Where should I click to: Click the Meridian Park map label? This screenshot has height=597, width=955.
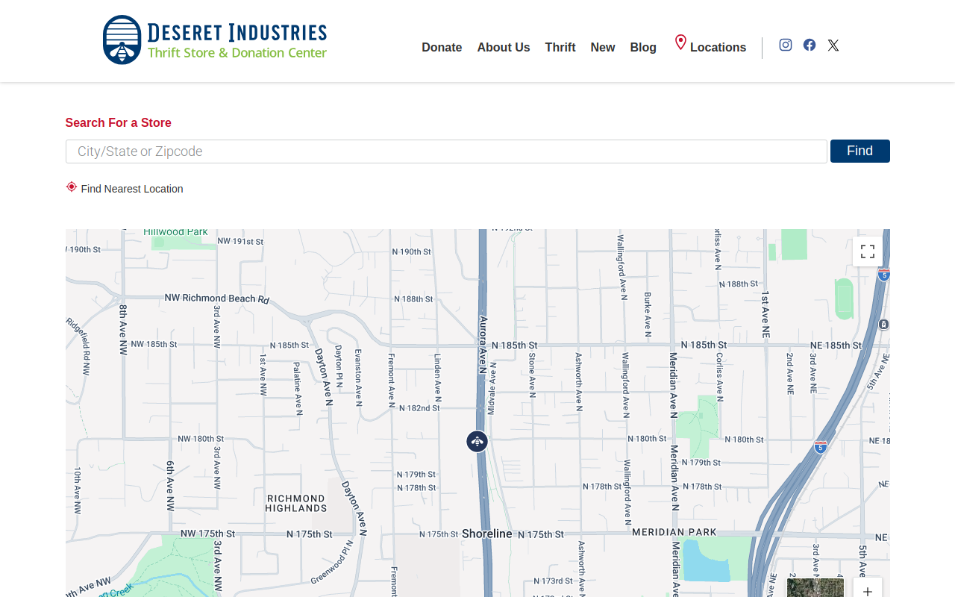(674, 532)
